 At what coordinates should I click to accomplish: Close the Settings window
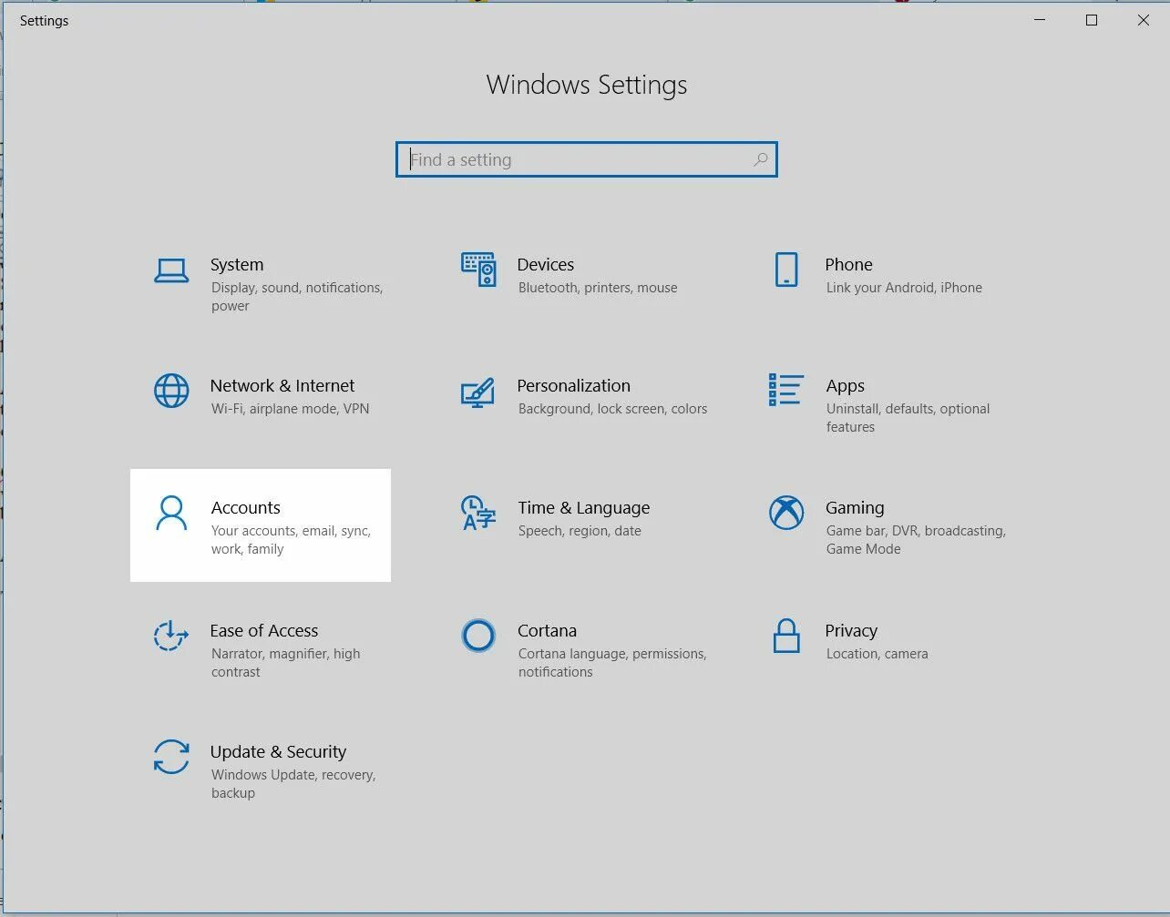tap(1143, 20)
